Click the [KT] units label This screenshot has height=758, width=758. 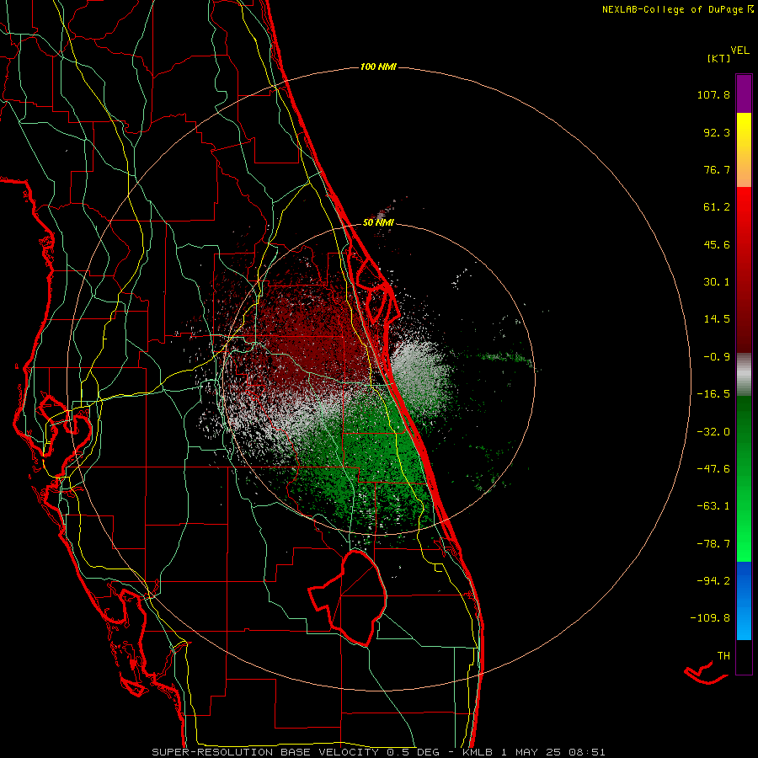[719, 58]
